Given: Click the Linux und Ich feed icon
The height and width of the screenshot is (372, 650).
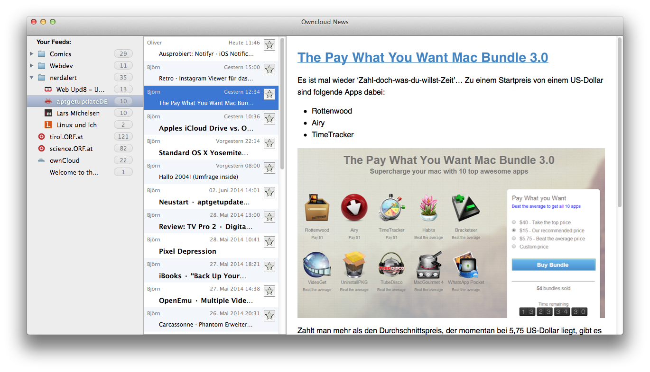Looking at the screenshot, I should 48,124.
